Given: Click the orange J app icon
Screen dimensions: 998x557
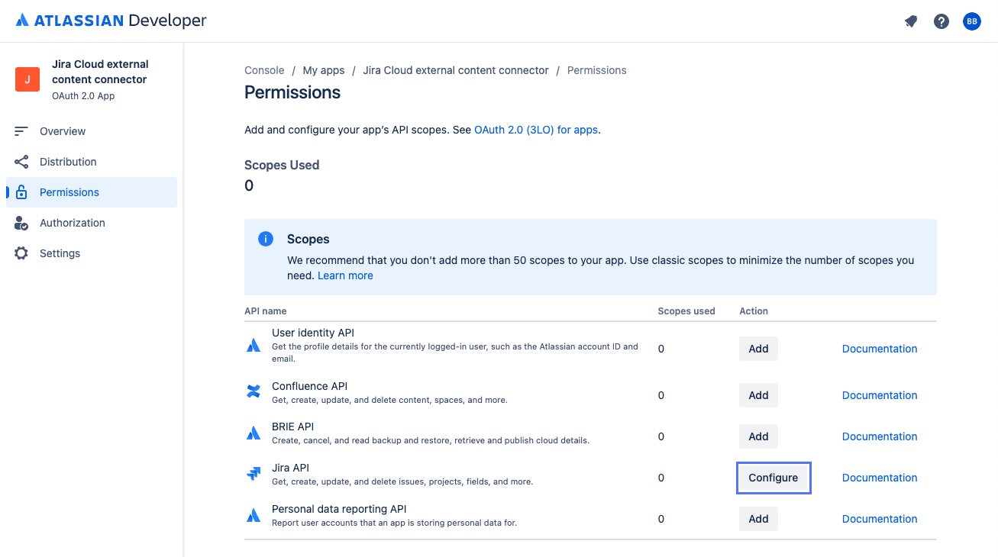Looking at the screenshot, I should pos(27,79).
